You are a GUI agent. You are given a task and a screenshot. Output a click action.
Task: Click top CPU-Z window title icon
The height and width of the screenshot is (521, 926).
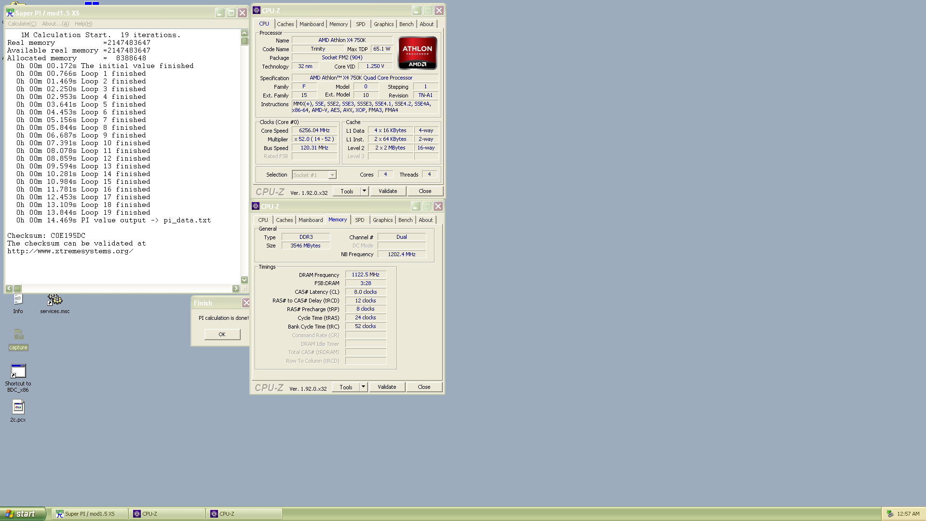[257, 10]
